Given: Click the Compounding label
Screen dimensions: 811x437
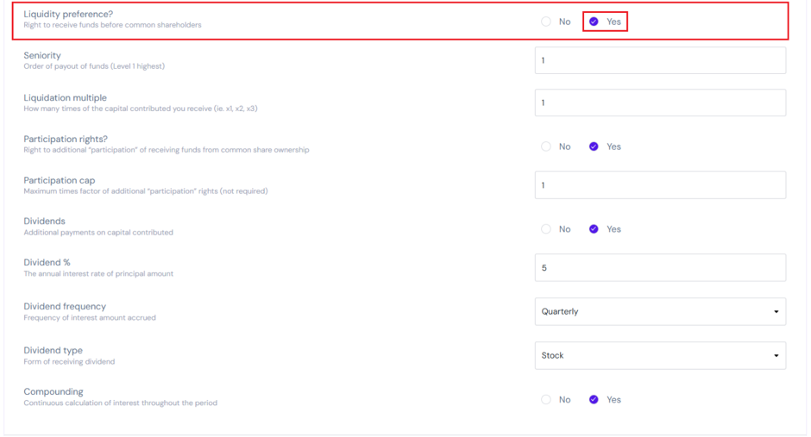Looking at the screenshot, I should point(53,392).
